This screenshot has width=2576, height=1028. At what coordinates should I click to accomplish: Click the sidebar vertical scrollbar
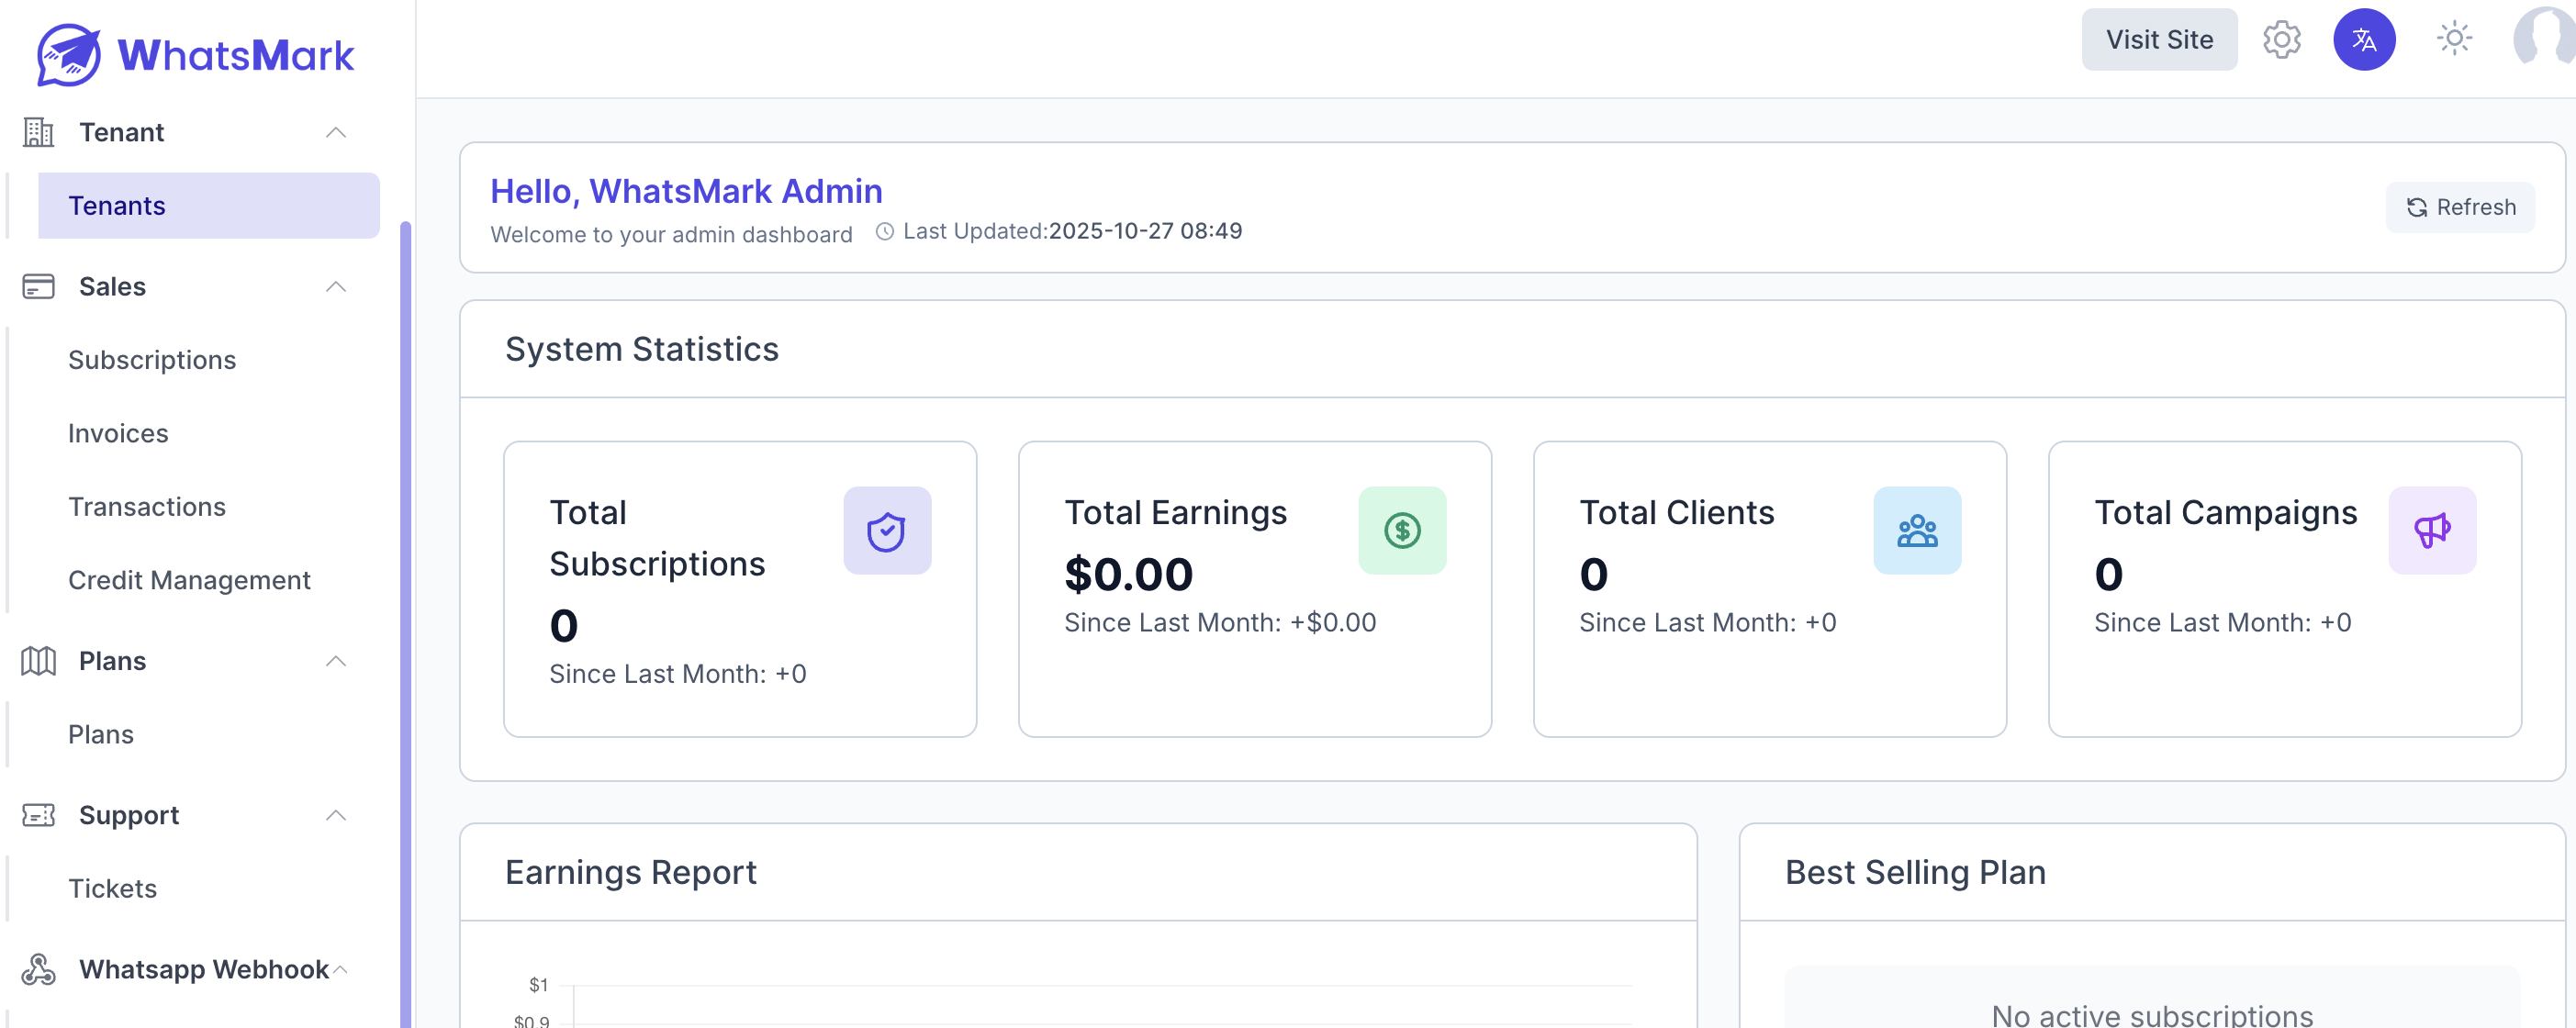click(x=405, y=625)
